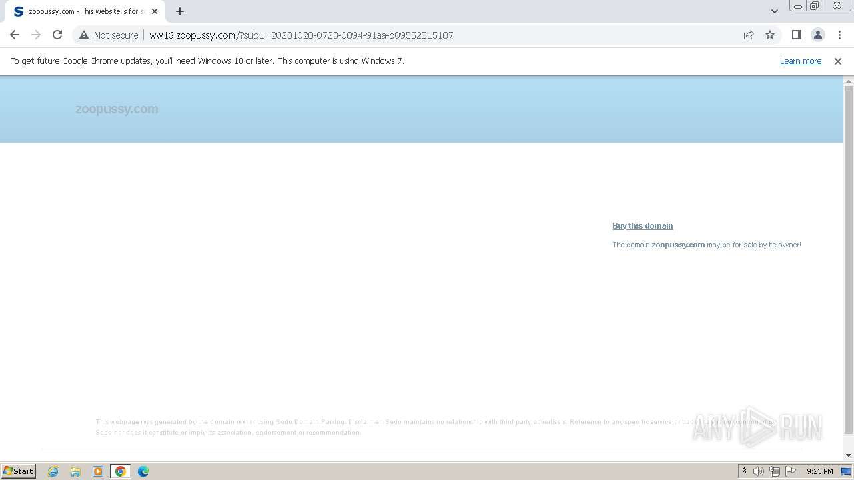Image resolution: width=854 pixels, height=480 pixels.
Task: Open the Action Center flag icon
Action: pyautogui.click(x=791, y=471)
